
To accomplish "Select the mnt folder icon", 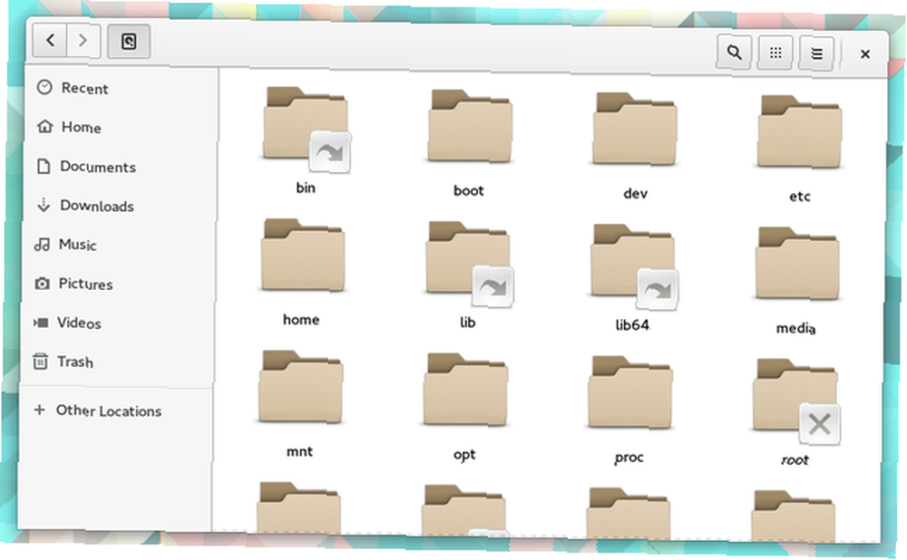I will point(300,387).
